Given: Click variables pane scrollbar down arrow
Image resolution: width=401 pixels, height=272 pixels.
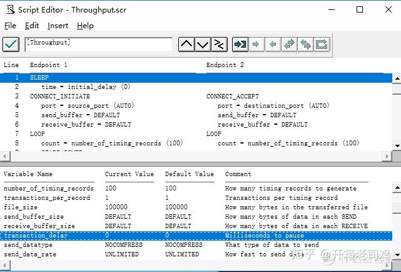Looking at the screenshot, I should [x=397, y=255].
